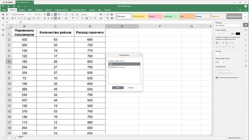Click the all-borders icon in right panel
This screenshot has height=140, width=249.
tap(217, 43)
